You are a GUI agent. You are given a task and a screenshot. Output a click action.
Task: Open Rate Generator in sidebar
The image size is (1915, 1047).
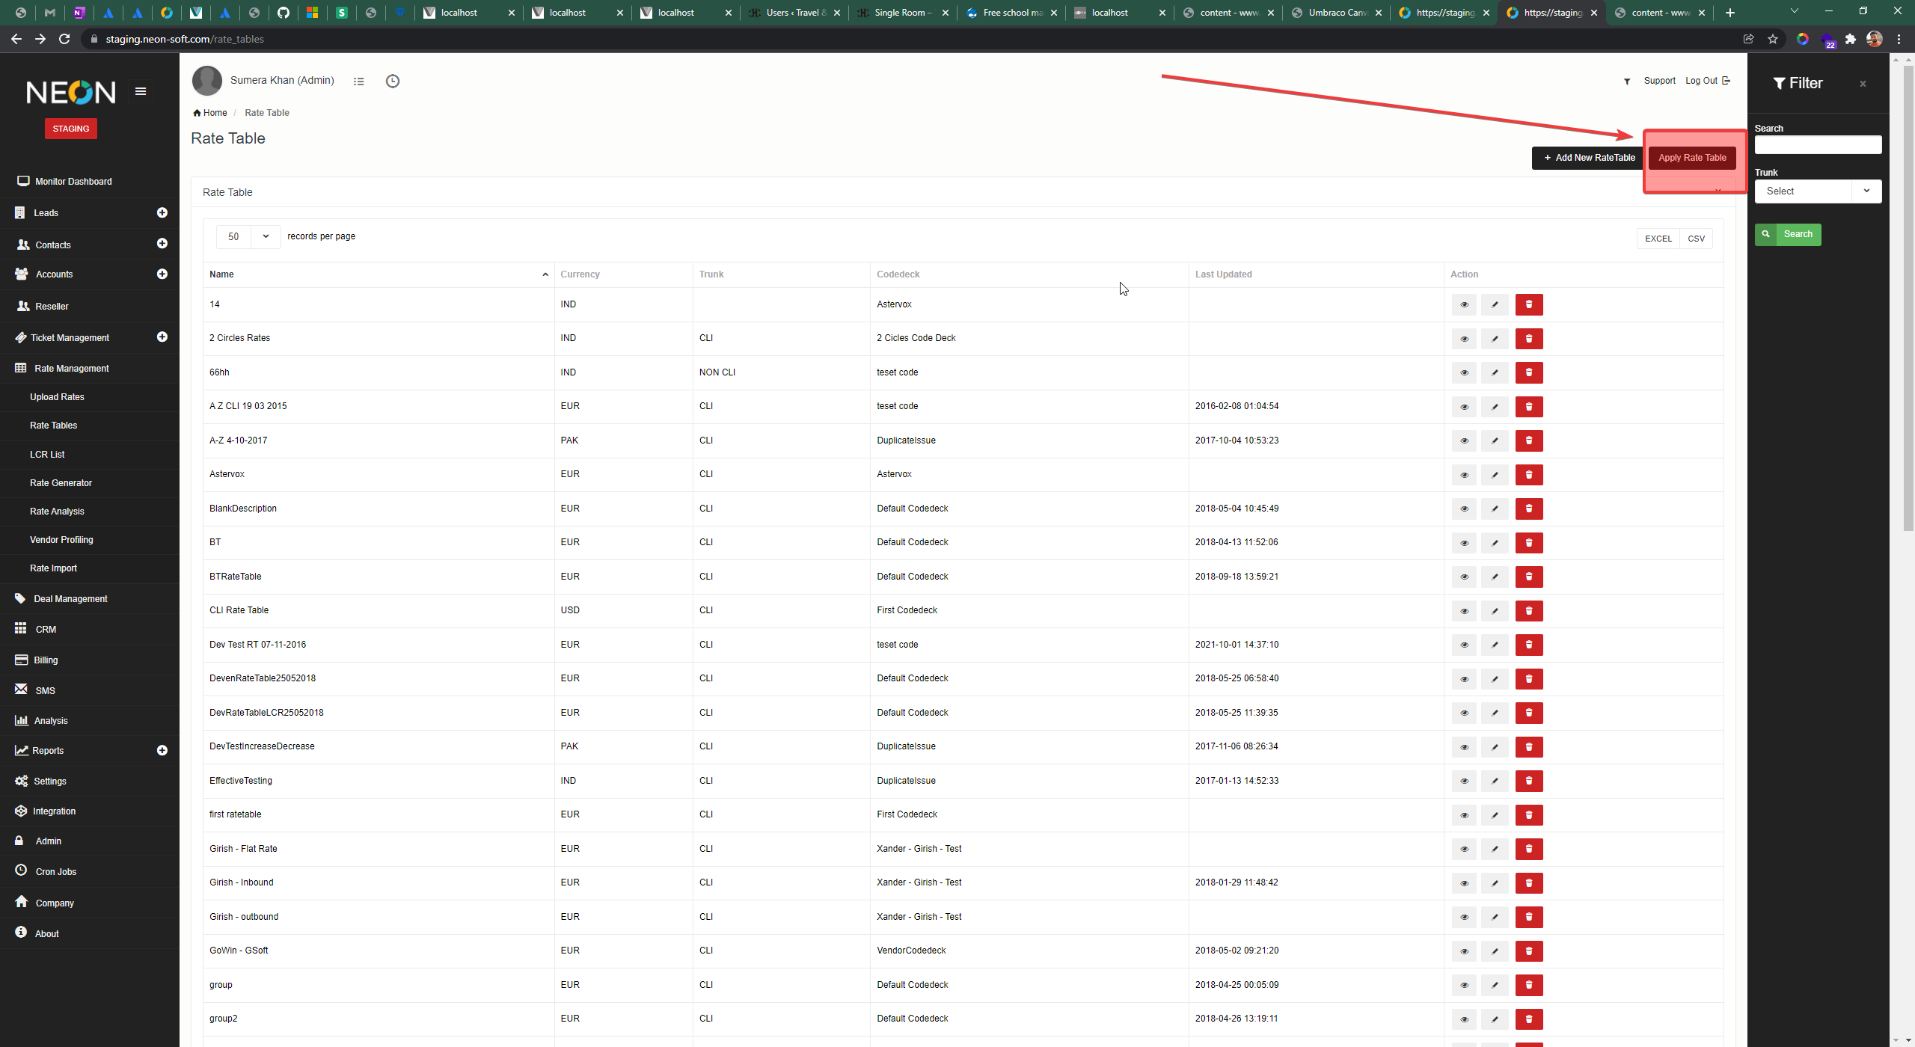pos(61,483)
